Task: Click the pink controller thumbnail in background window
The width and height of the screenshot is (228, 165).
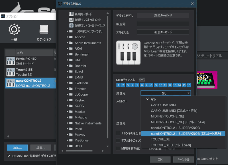Action: point(207,80)
